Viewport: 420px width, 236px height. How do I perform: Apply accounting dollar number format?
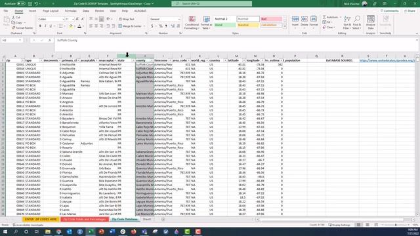152,26
